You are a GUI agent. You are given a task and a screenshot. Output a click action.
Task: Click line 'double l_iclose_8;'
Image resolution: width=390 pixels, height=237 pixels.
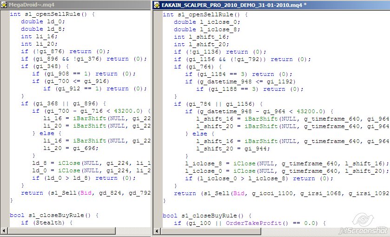207,30
